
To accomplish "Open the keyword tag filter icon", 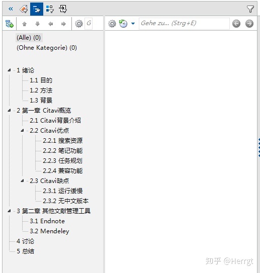I will [24, 9].
